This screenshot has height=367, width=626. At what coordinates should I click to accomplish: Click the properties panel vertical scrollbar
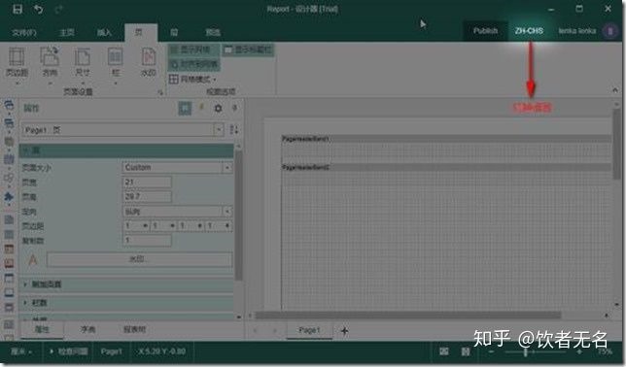coord(239,216)
